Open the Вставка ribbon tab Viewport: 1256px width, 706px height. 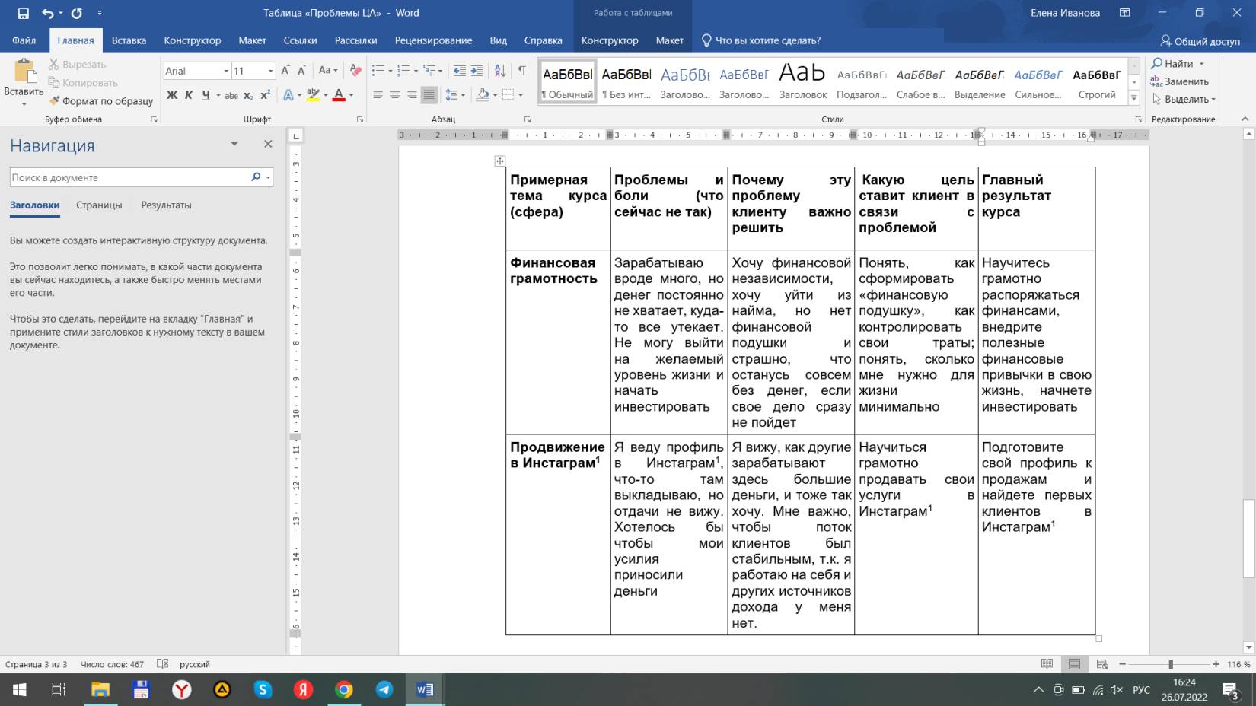(129, 40)
